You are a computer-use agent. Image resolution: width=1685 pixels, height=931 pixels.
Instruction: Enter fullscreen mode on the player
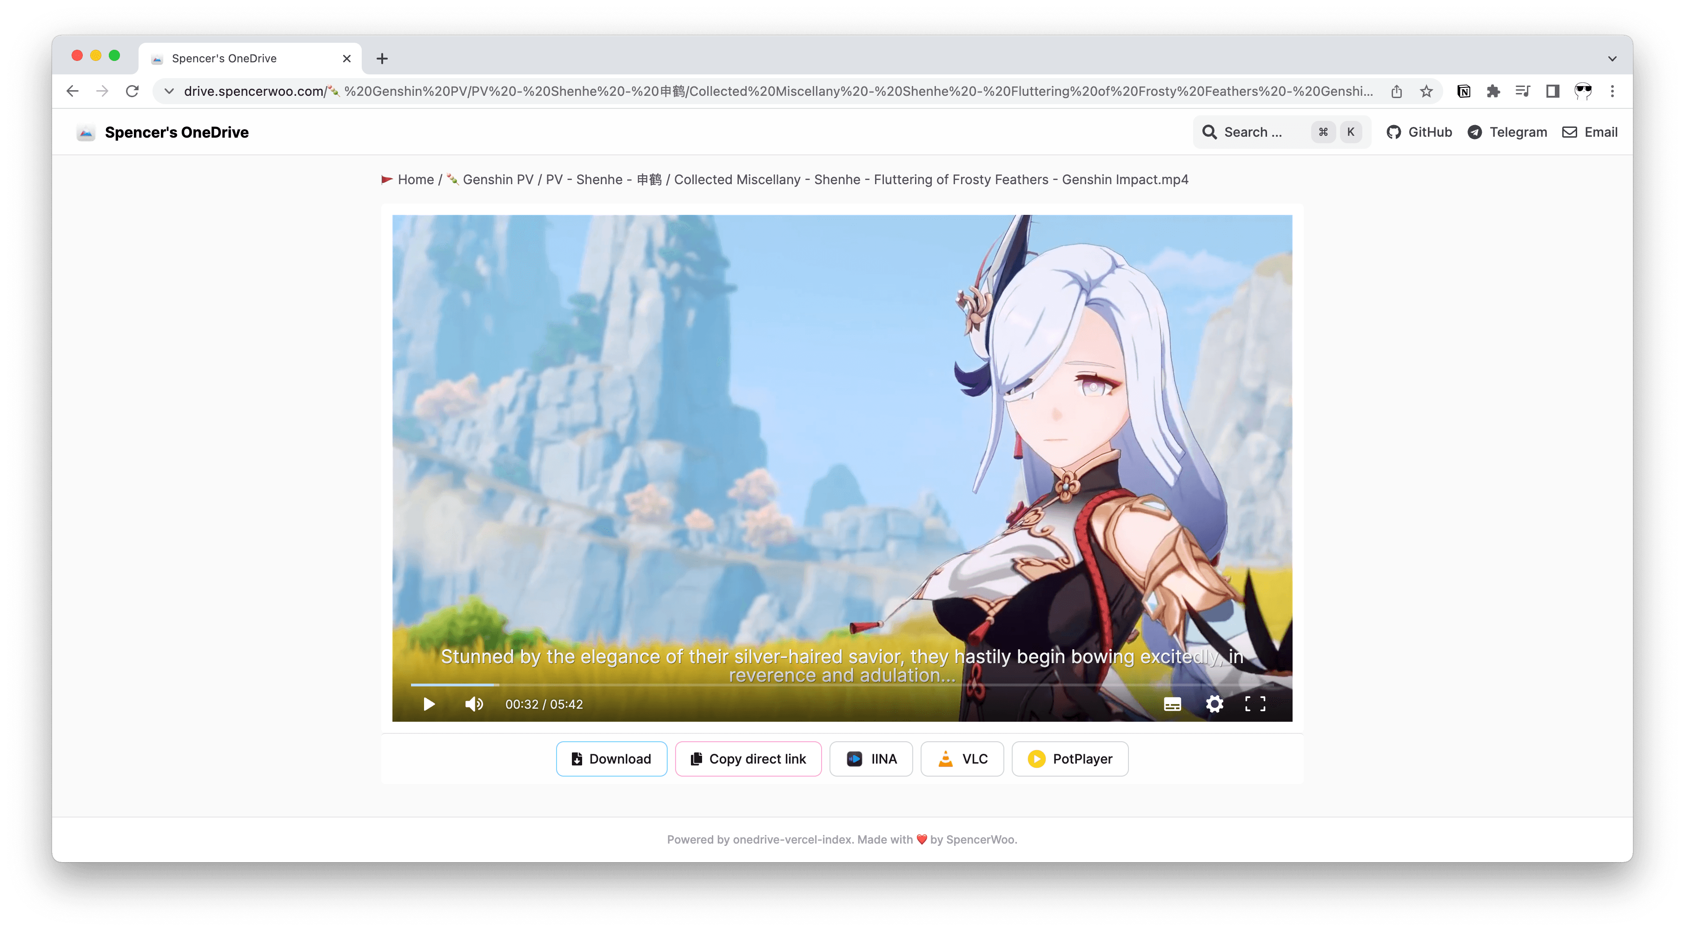[1254, 704]
